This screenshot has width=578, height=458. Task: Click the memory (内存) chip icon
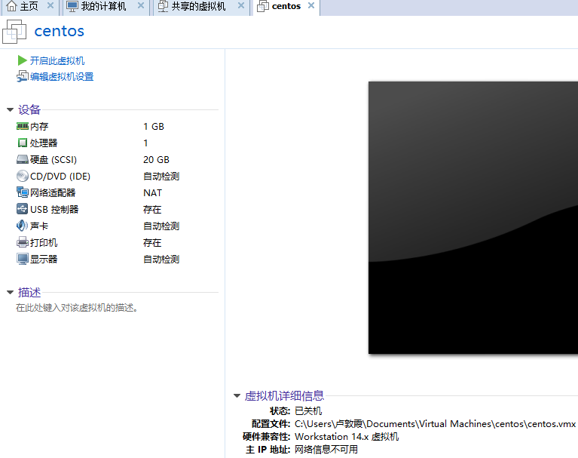[22, 126]
